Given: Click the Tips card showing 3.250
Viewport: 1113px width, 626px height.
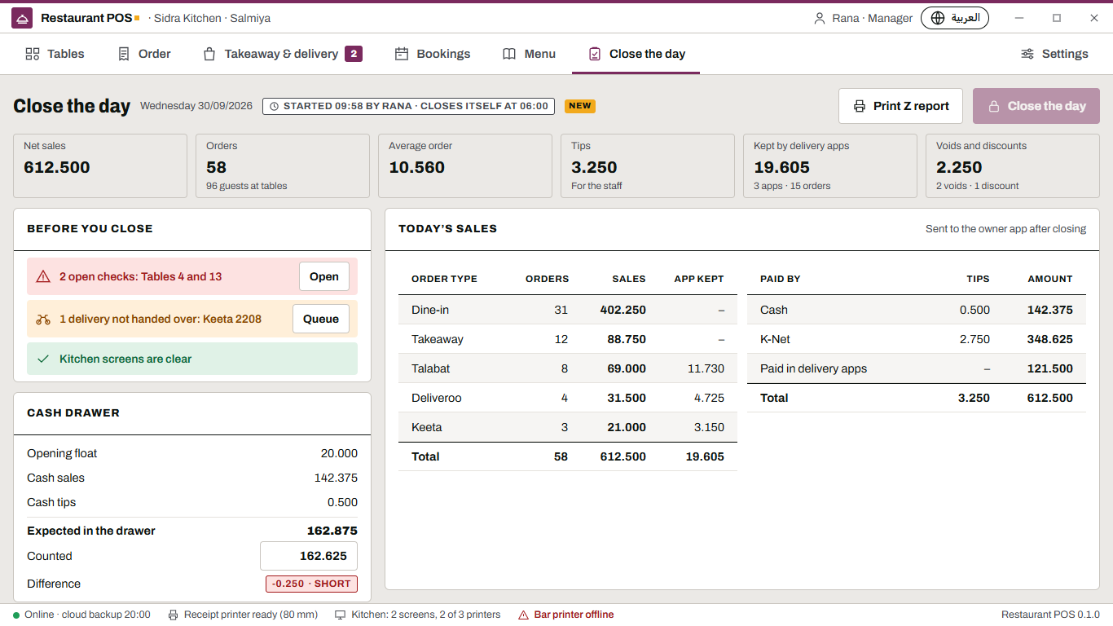Looking at the screenshot, I should click(648, 165).
